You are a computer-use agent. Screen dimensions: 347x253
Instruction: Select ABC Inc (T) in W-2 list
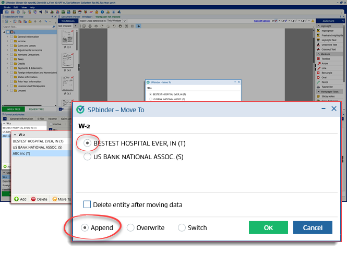click(21, 153)
